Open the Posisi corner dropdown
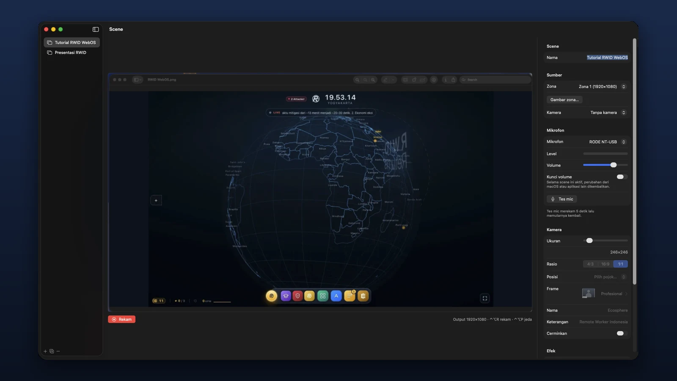677x381 pixels. point(610,277)
